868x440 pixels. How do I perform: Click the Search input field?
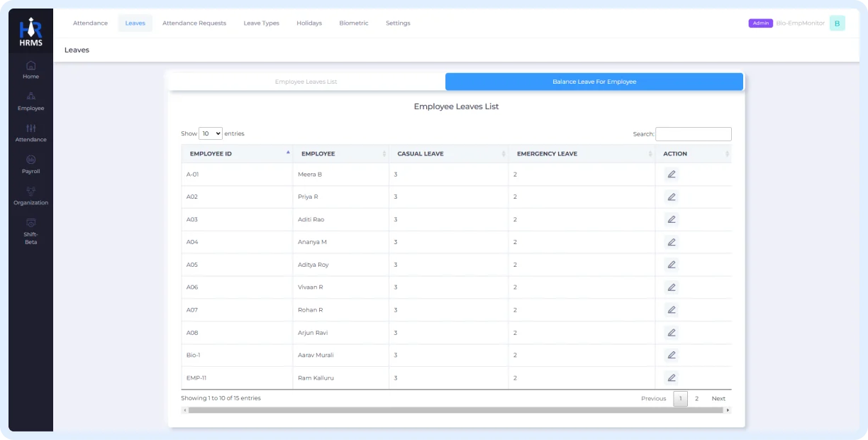[693, 134]
